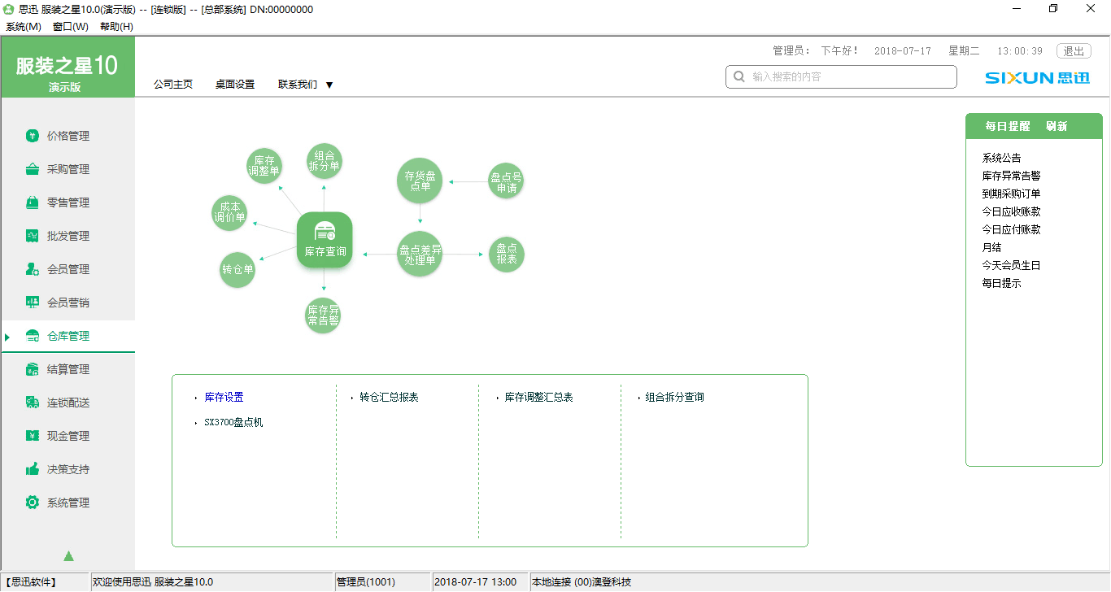Screen dimensions: 1111x592
Task: Click the search input field
Action: pos(841,76)
